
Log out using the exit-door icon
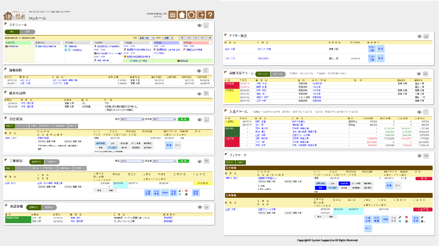(x=201, y=15)
